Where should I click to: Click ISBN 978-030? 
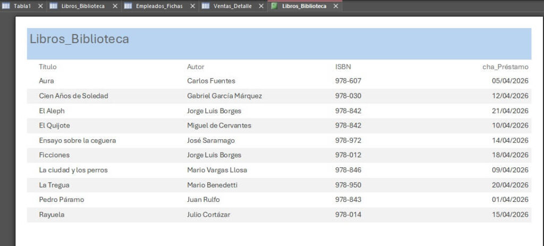click(x=348, y=96)
